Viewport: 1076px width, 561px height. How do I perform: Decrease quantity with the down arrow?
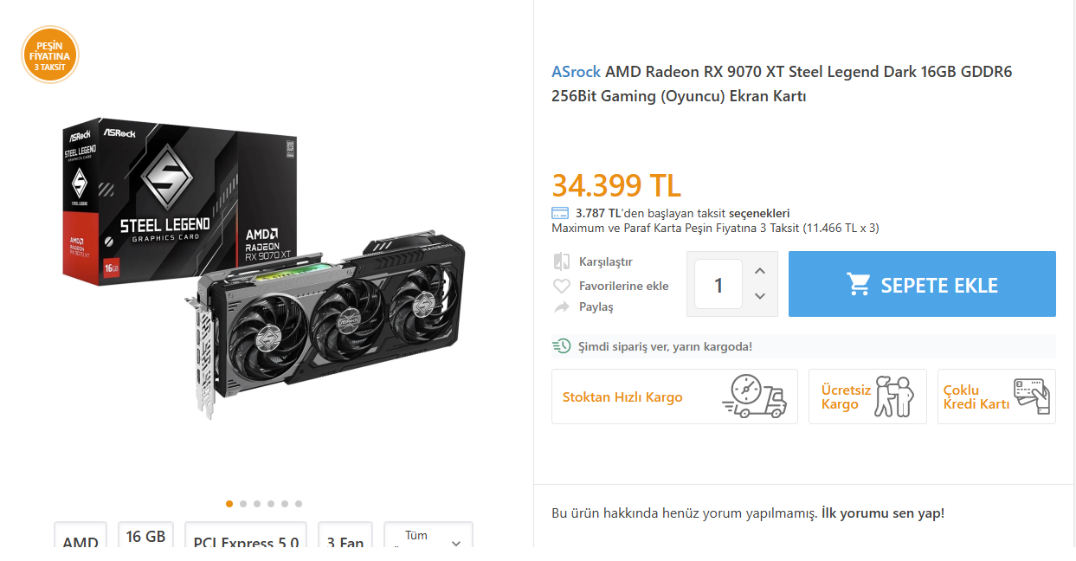click(760, 296)
